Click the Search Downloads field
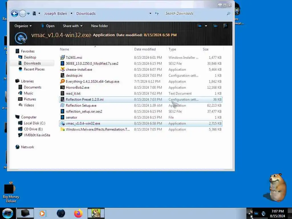Screen dimensions: 292x219 (194, 13)
